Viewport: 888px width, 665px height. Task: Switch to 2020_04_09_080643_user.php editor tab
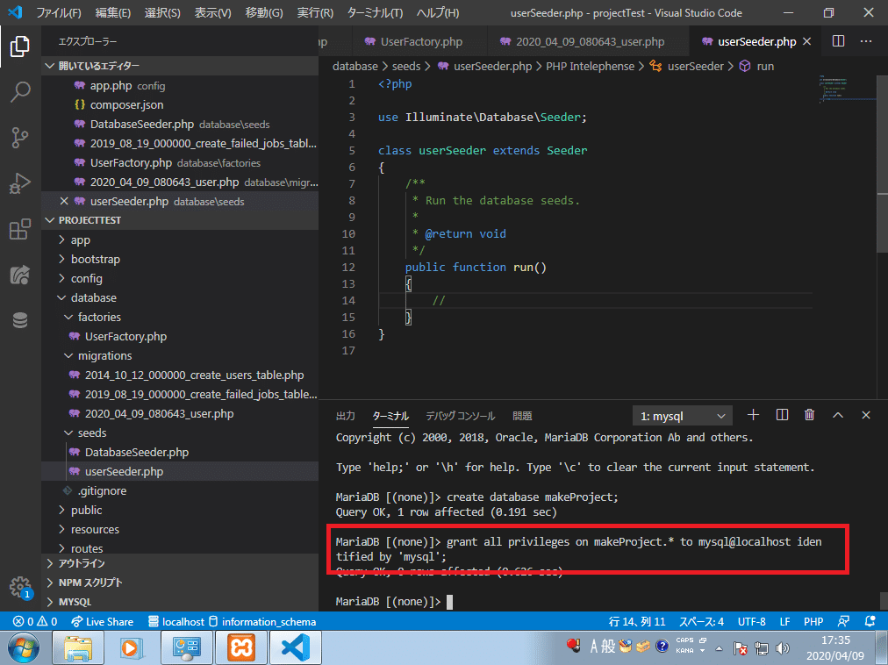[x=588, y=41]
